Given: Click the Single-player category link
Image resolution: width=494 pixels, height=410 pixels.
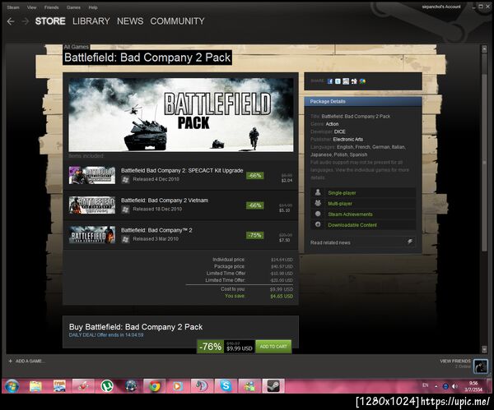Looking at the screenshot, I should click(342, 193).
